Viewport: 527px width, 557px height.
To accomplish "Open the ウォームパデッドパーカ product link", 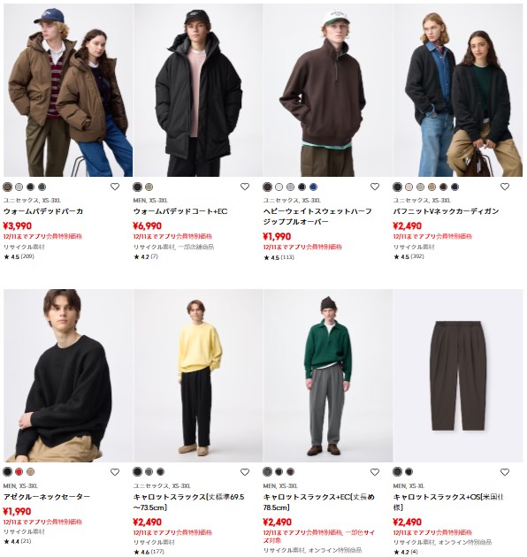I will click(x=43, y=211).
